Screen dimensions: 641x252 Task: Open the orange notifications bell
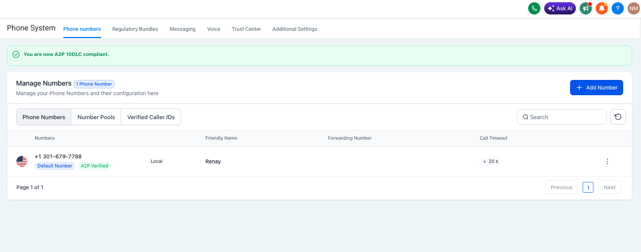click(x=602, y=8)
